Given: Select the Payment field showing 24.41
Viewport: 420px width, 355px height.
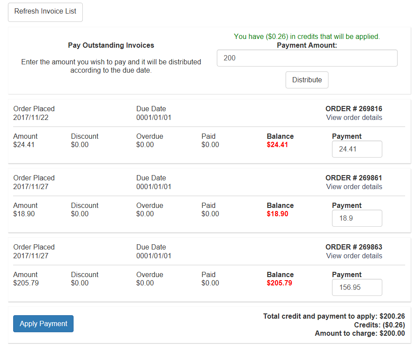Looking at the screenshot, I should (x=356, y=149).
